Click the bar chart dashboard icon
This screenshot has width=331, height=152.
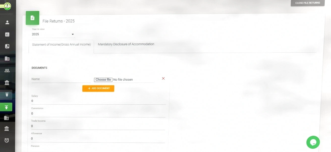point(7,35)
